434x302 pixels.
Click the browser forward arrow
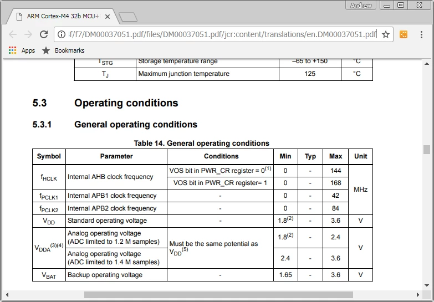point(28,34)
